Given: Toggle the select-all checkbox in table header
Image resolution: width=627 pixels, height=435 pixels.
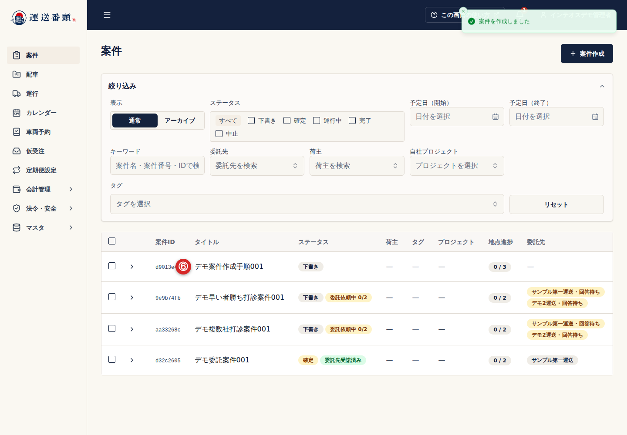Looking at the screenshot, I should point(112,241).
